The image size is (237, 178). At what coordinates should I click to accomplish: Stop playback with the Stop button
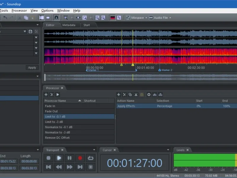tap(49, 158)
